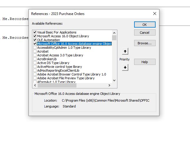The height and width of the screenshot is (148, 190).
Task: Check AccessibilityCplAdmin 1.0 Type Library
Action: coord(35,48)
